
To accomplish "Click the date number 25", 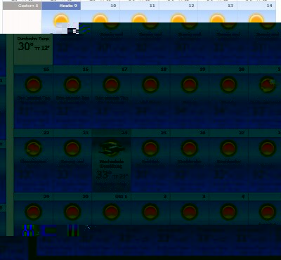I will [x=164, y=133].
